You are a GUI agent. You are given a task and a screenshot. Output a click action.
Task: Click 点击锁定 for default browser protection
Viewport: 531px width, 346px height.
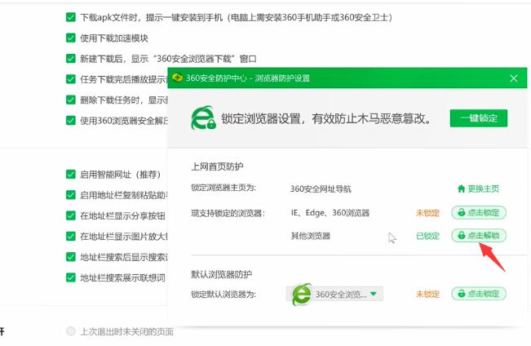tap(479, 294)
